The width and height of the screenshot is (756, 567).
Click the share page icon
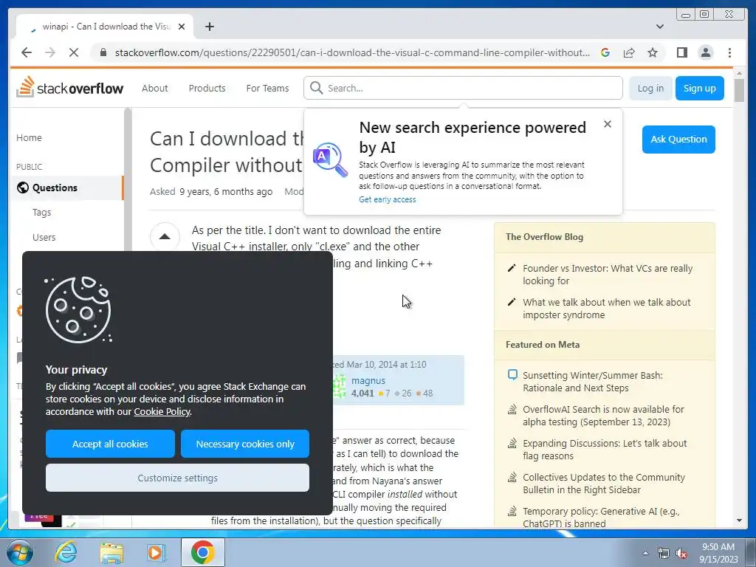pos(629,52)
